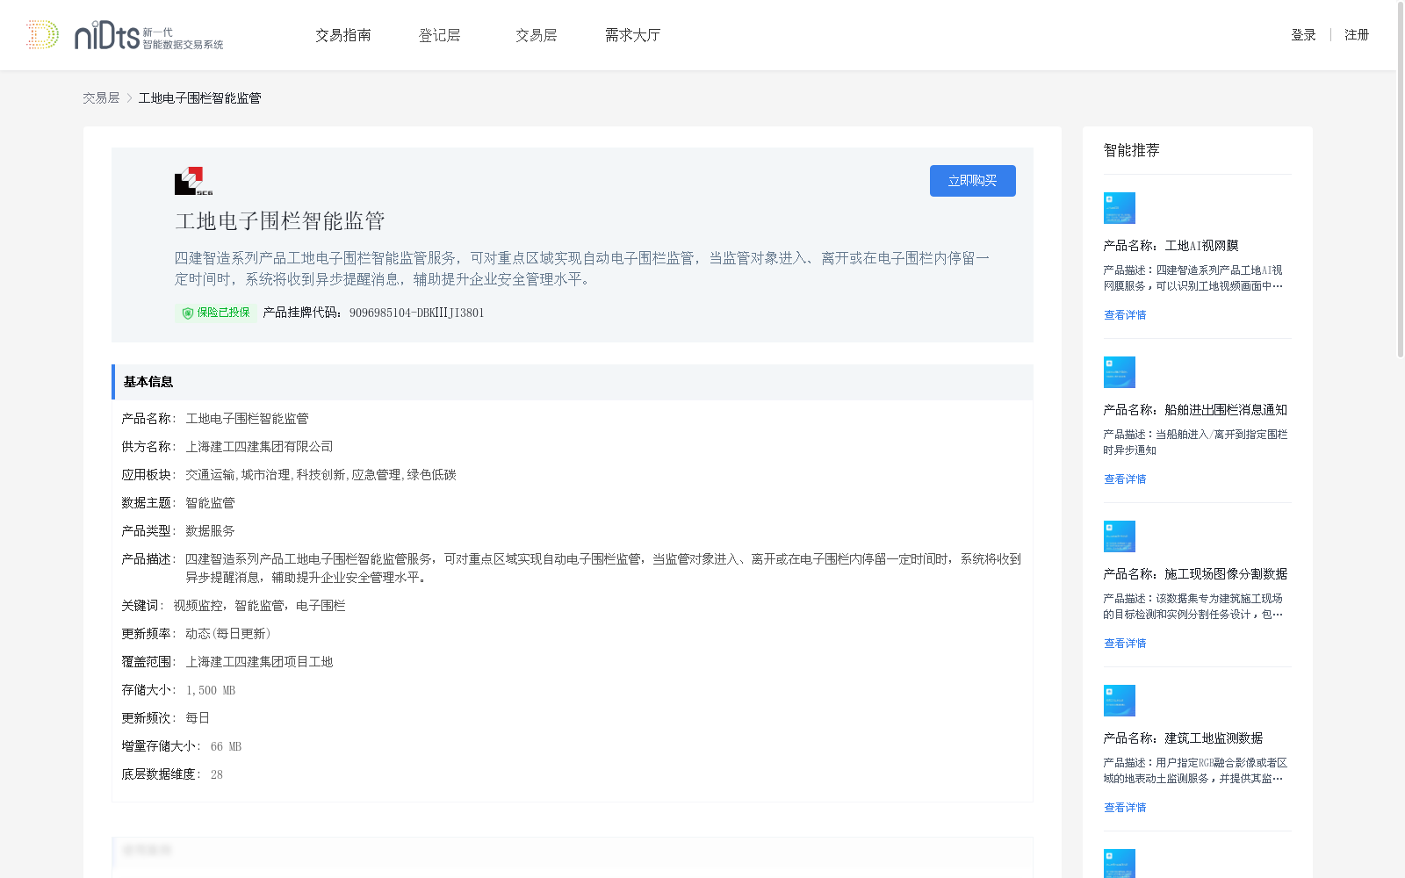Click the SCG supplier logo

(194, 181)
